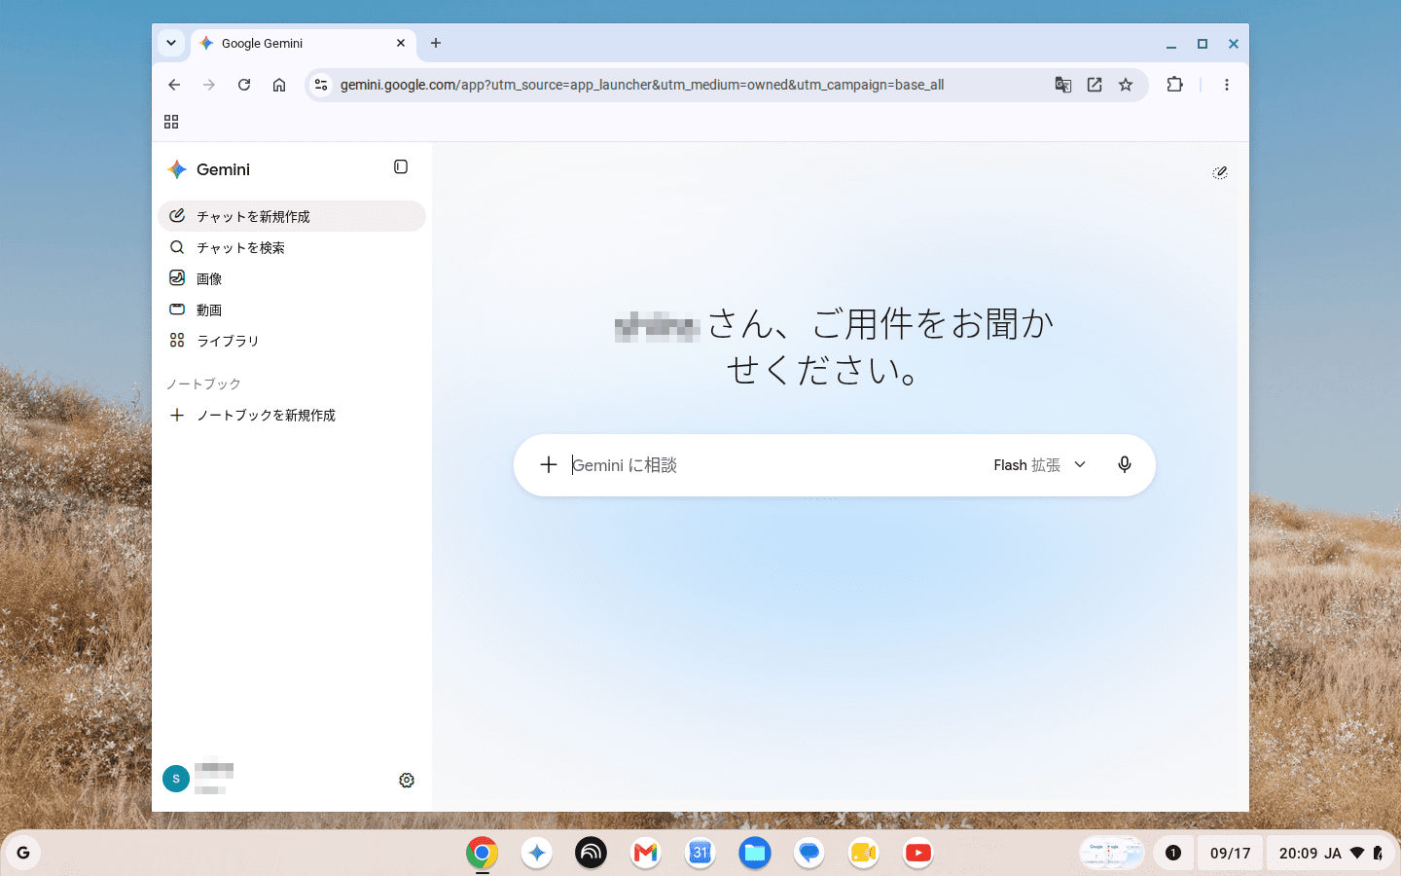The image size is (1401, 876).
Task: Open the ChromeOS launcher G button
Action: point(23,853)
